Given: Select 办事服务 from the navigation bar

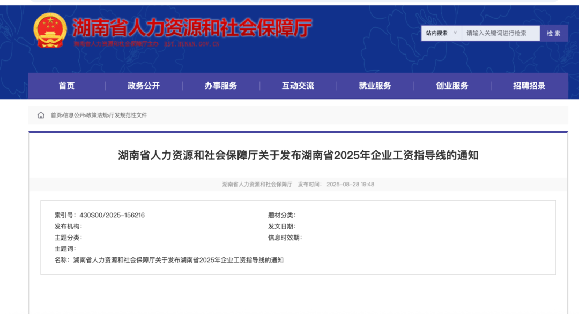Looking at the screenshot, I should (x=220, y=86).
